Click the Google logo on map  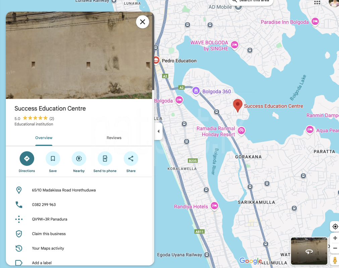251,261
